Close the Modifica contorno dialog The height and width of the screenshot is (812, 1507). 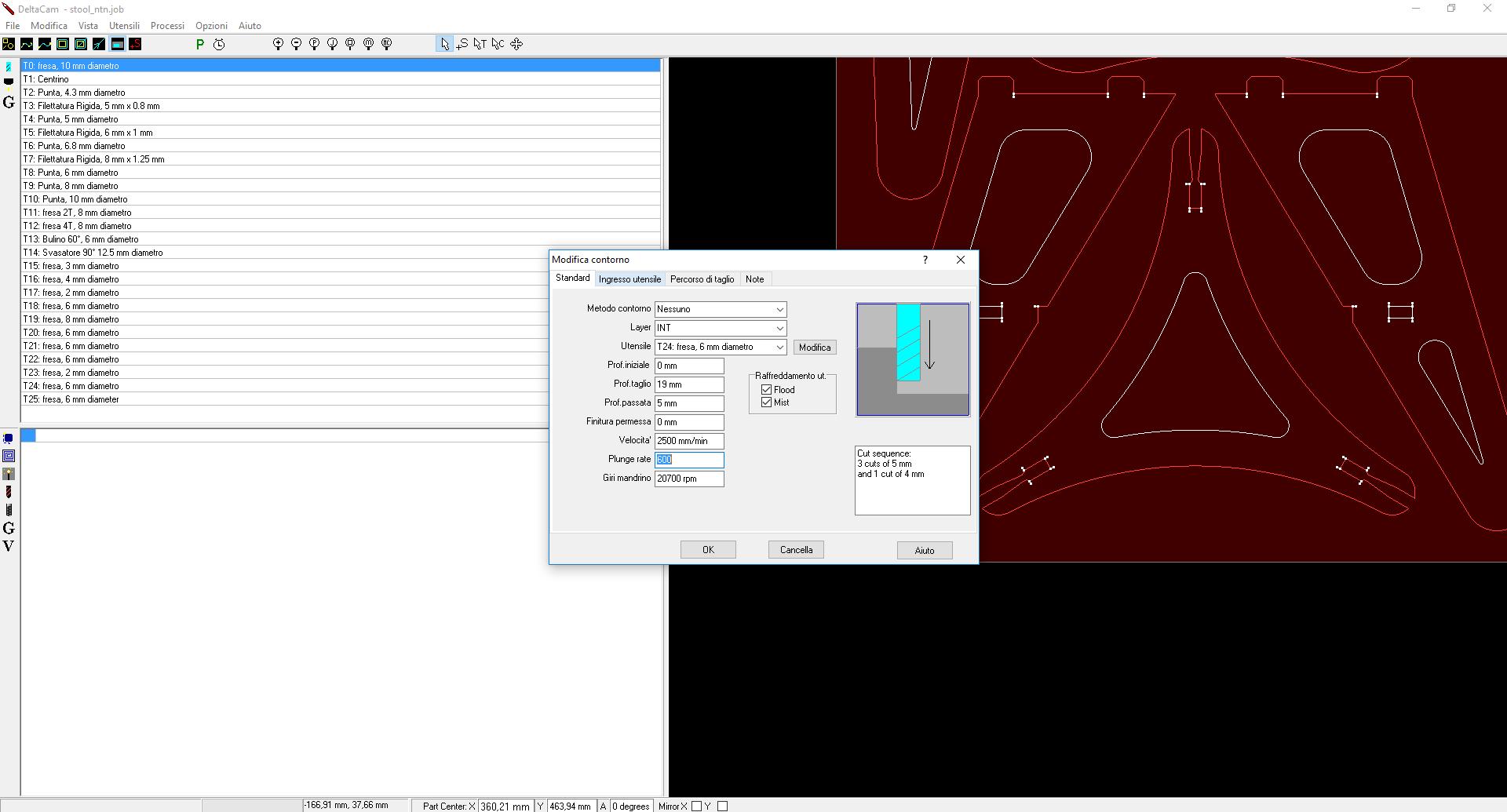point(961,260)
